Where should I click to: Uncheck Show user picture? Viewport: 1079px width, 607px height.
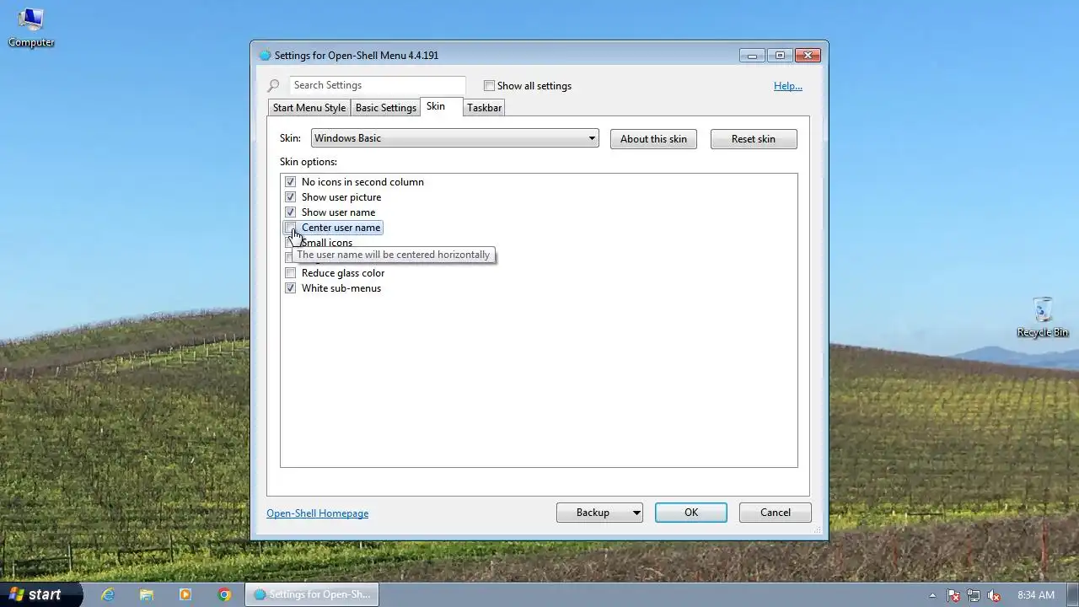point(290,197)
